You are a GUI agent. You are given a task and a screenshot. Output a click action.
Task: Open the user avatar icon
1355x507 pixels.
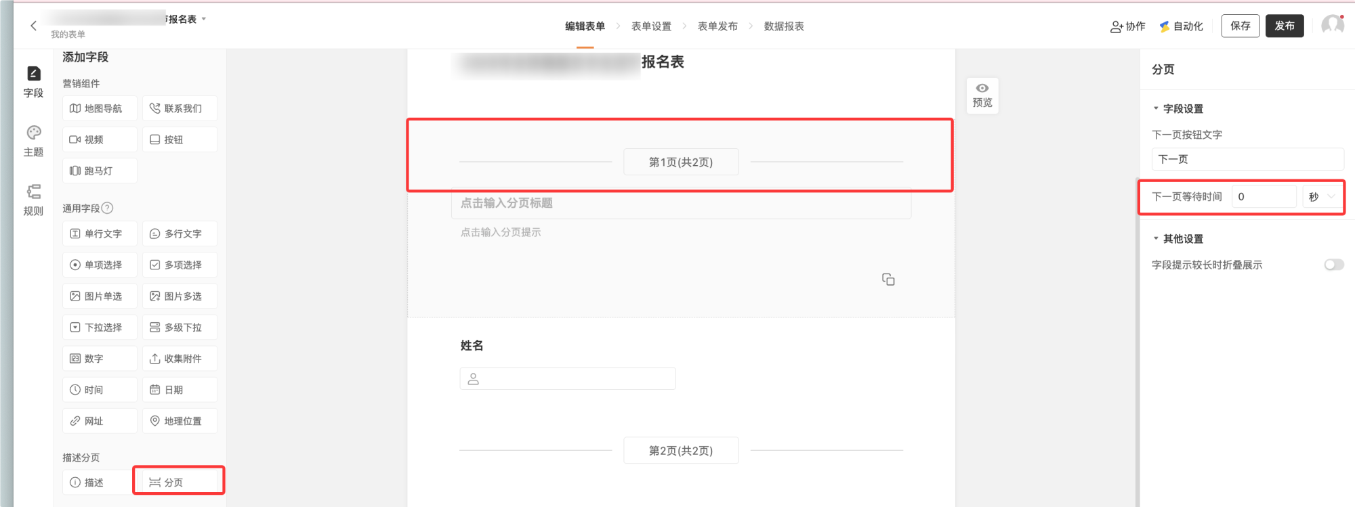click(1333, 26)
